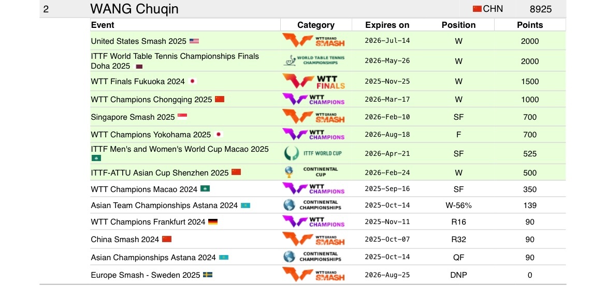Click the Continental Cup trophy icon
Viewport: 606px width, 286px height.
288,172
